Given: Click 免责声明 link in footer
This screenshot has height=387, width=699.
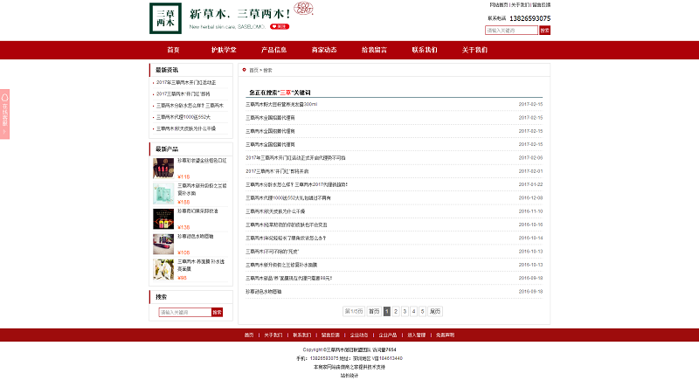Looking at the screenshot, I should (445, 335).
